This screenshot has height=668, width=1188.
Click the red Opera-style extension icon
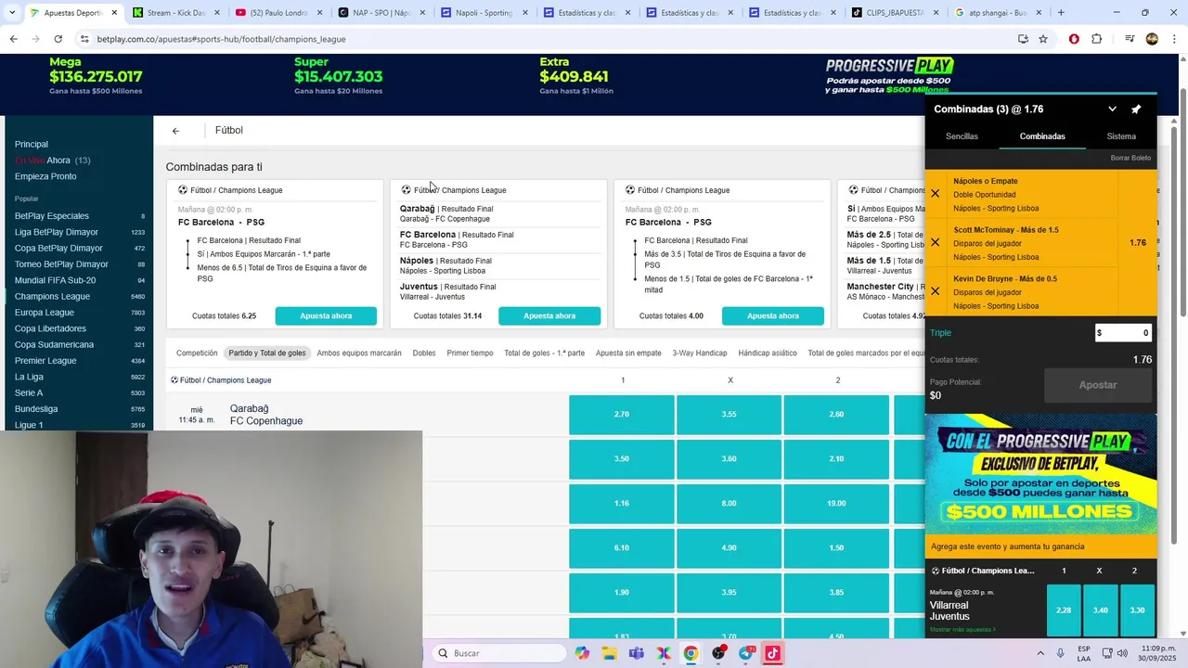point(1074,39)
